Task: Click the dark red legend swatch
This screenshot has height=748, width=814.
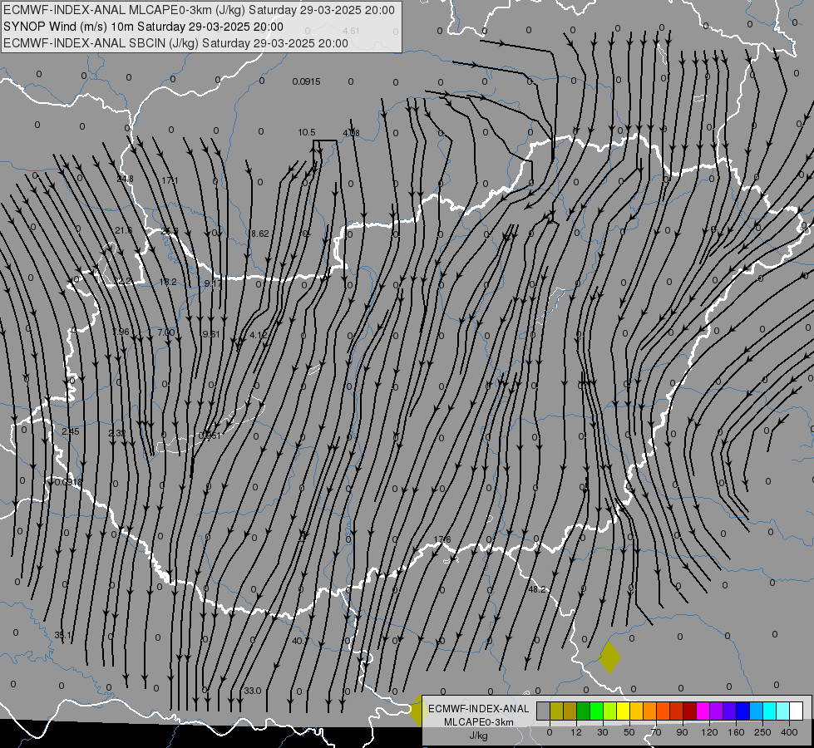Action: tap(689, 711)
